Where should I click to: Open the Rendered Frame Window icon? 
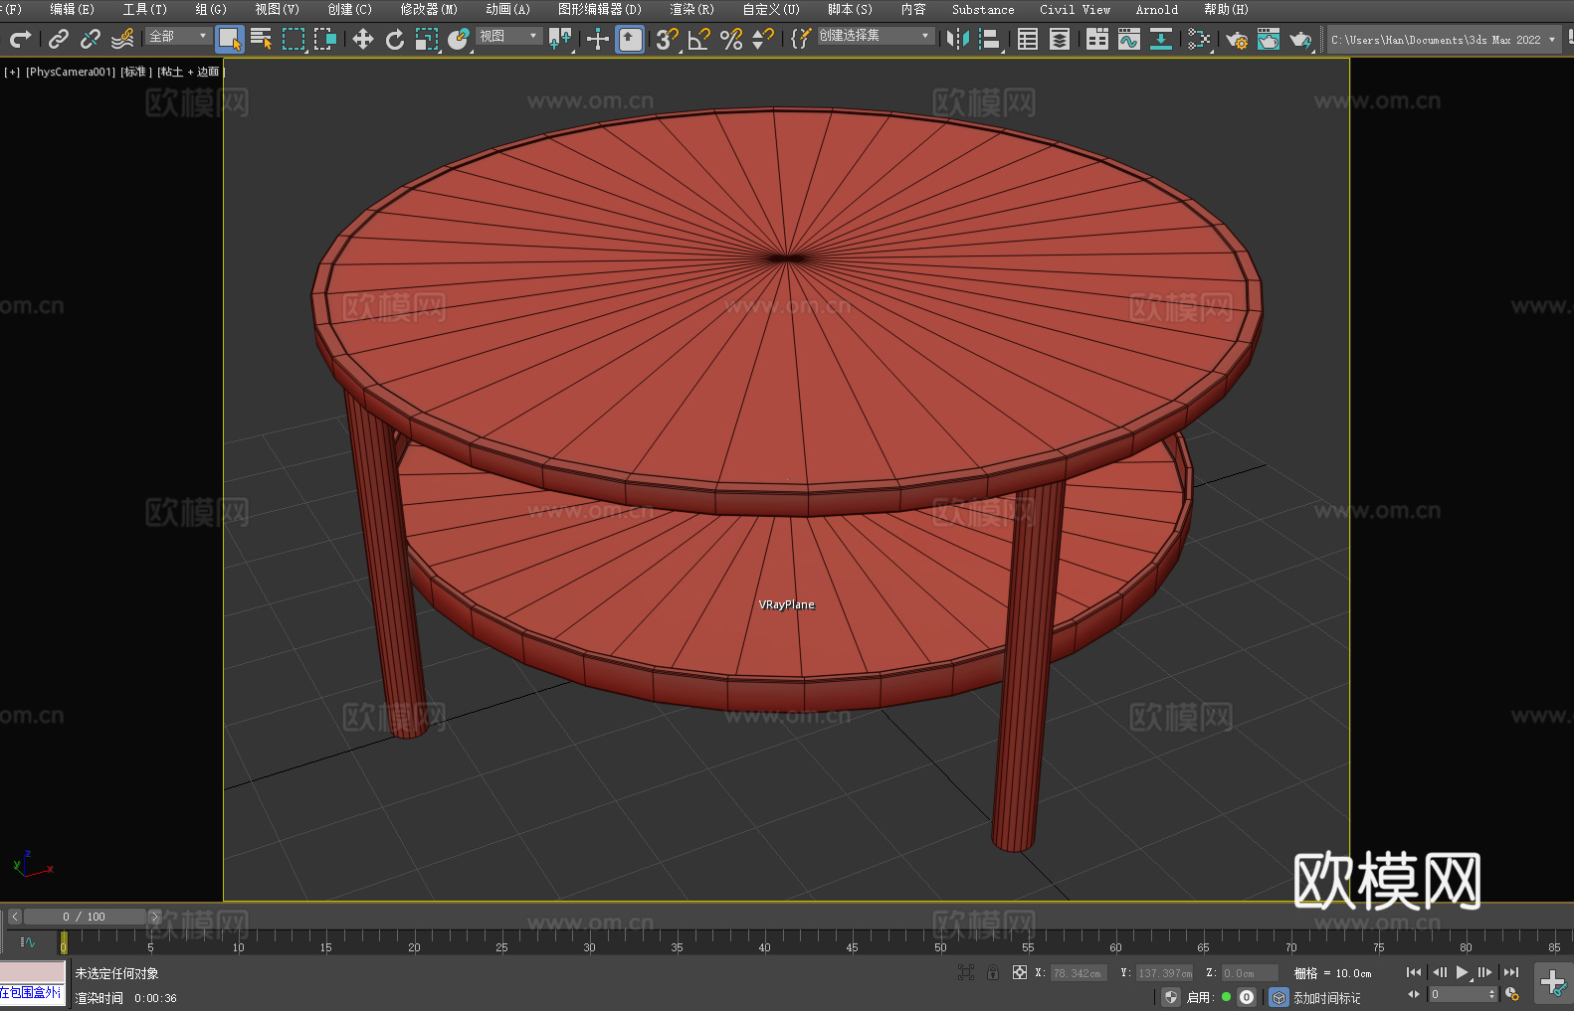pyautogui.click(x=1269, y=39)
